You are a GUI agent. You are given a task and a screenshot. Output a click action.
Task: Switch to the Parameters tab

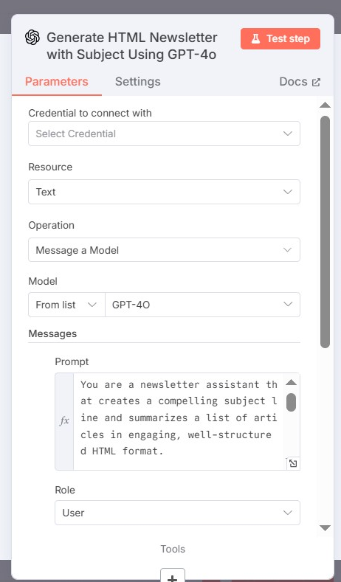click(x=56, y=82)
